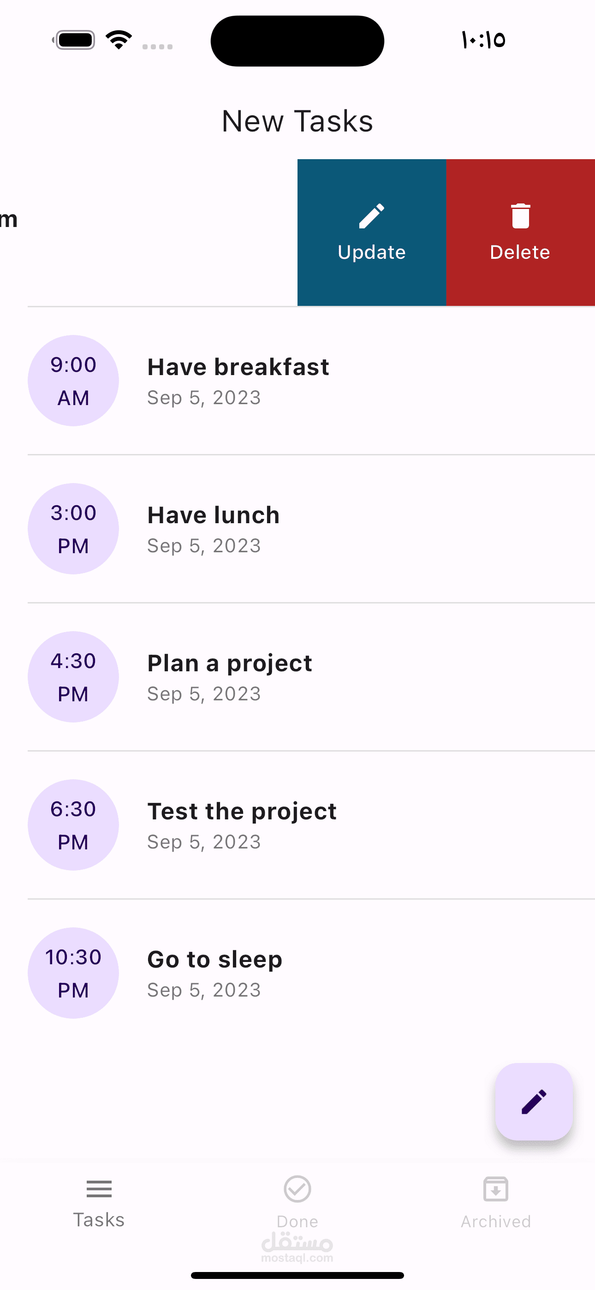
Task: Tap the pencil icon on Update action
Action: pyautogui.click(x=372, y=216)
